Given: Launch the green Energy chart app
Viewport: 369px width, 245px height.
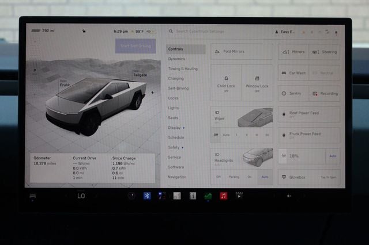Looking at the screenshot, I should tap(208, 196).
